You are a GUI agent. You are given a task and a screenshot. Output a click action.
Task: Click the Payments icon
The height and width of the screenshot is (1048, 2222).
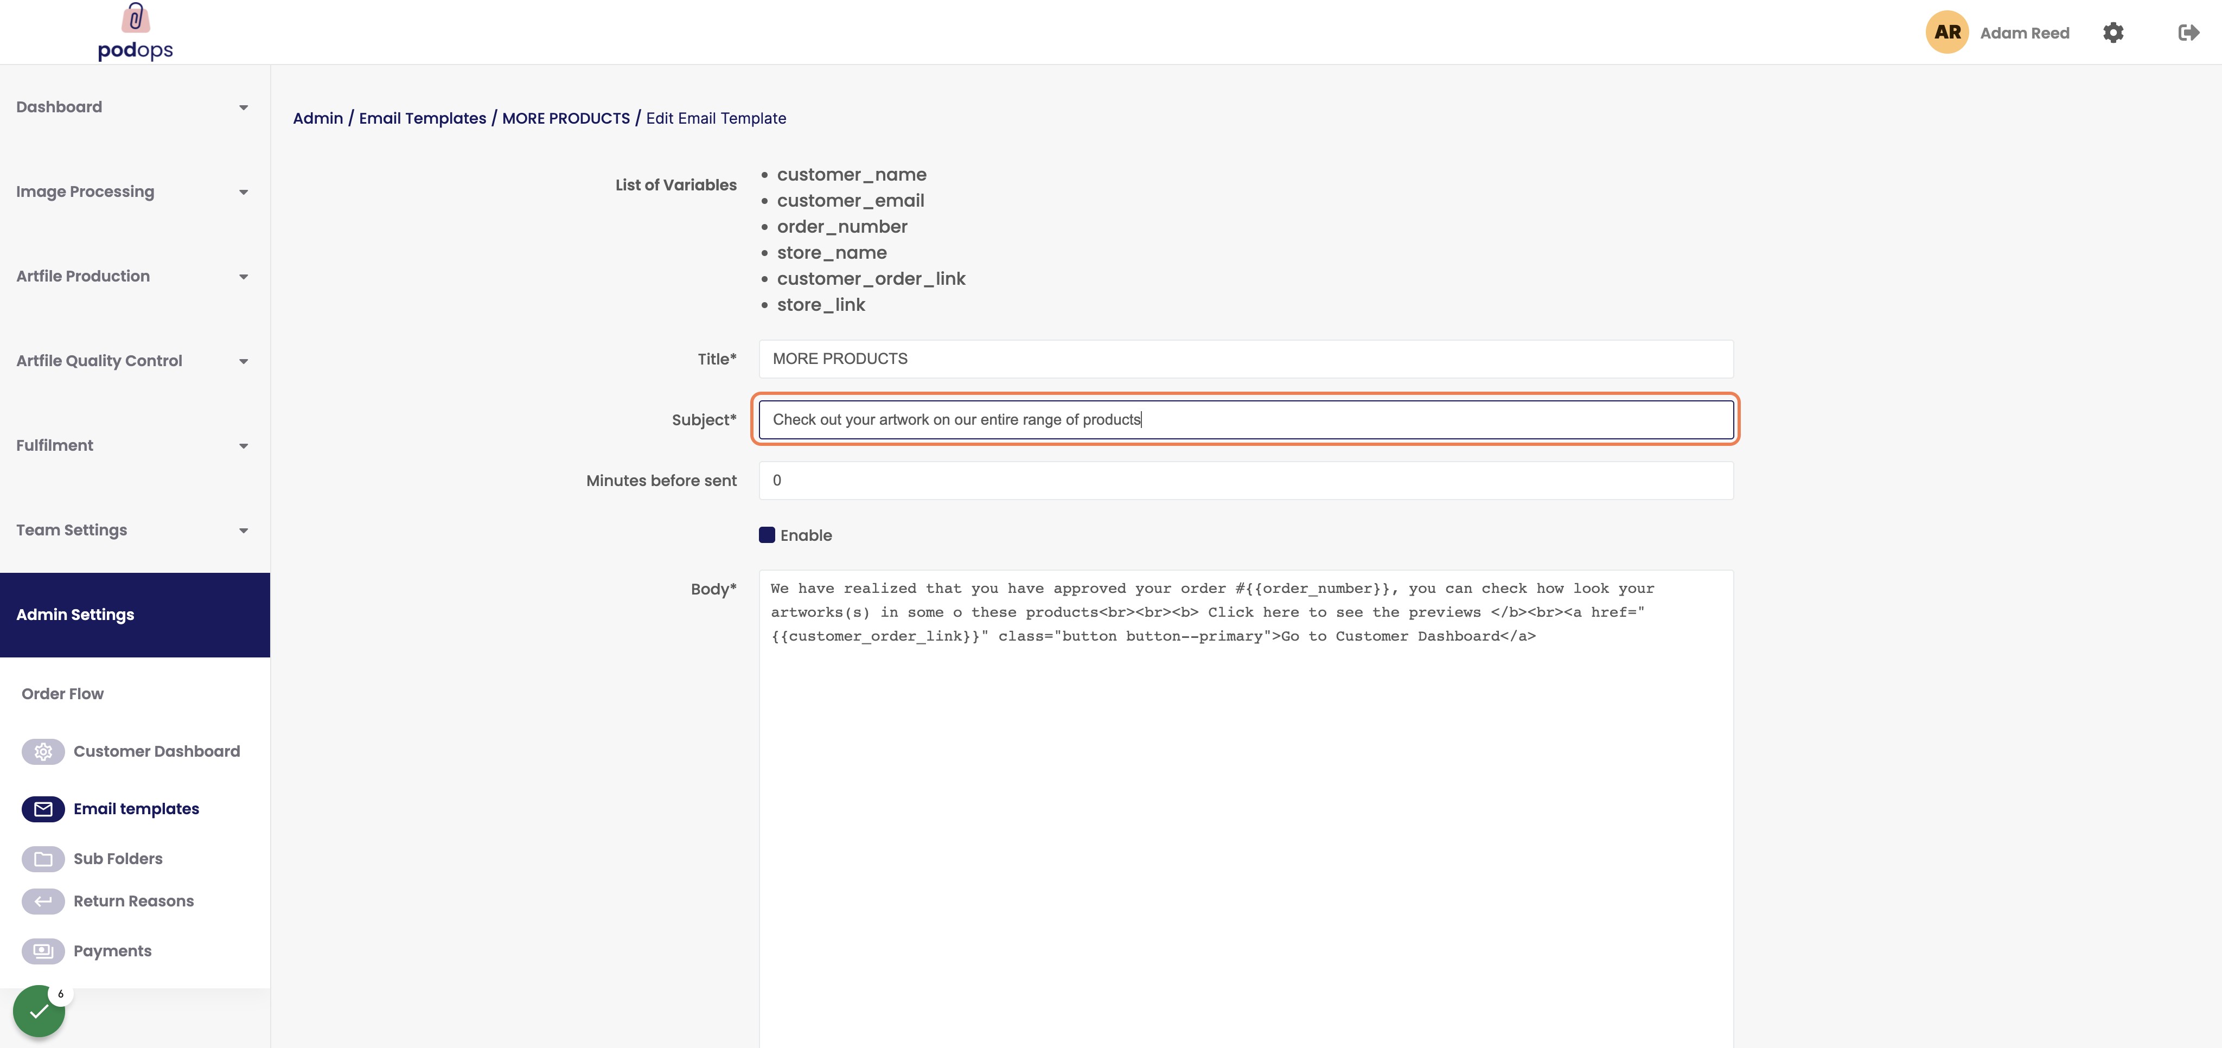tap(43, 951)
